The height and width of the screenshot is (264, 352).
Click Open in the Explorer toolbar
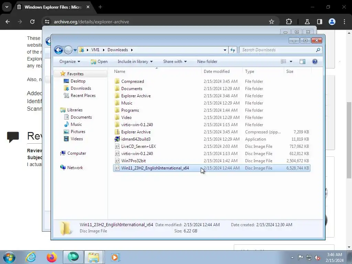point(99,62)
